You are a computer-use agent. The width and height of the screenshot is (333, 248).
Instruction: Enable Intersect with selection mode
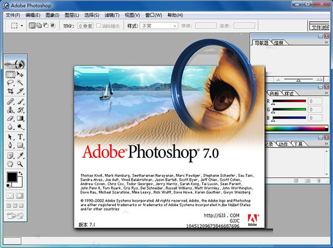pos(53,26)
